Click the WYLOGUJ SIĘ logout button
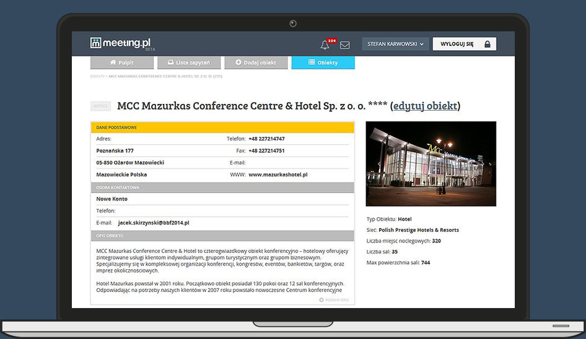The image size is (586, 339). 465,44
